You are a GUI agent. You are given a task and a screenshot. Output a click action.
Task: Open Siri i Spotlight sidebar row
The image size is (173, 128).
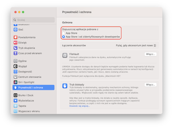33,82
